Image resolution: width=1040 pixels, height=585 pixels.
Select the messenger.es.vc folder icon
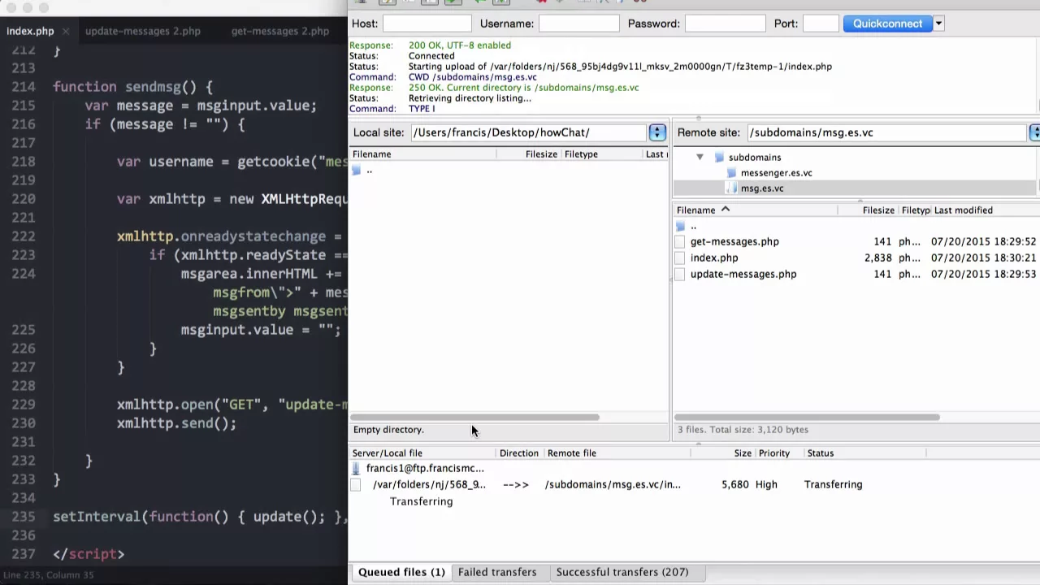731,173
